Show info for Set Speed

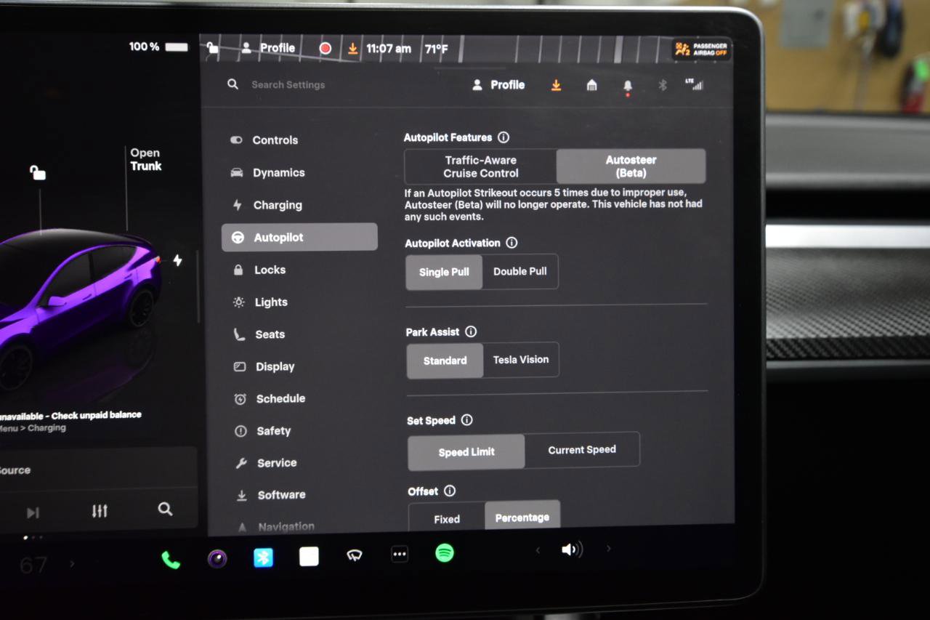coord(467,420)
